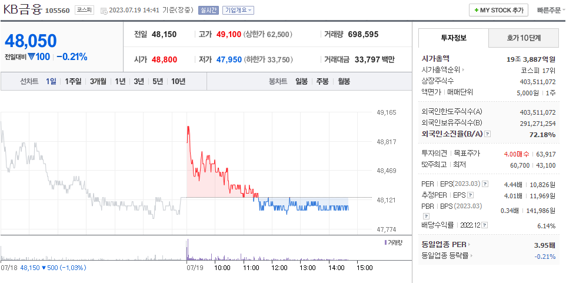Click the 외국인소진율 value 72.18%
Viewport: 576px width, 283px height.
click(542, 135)
